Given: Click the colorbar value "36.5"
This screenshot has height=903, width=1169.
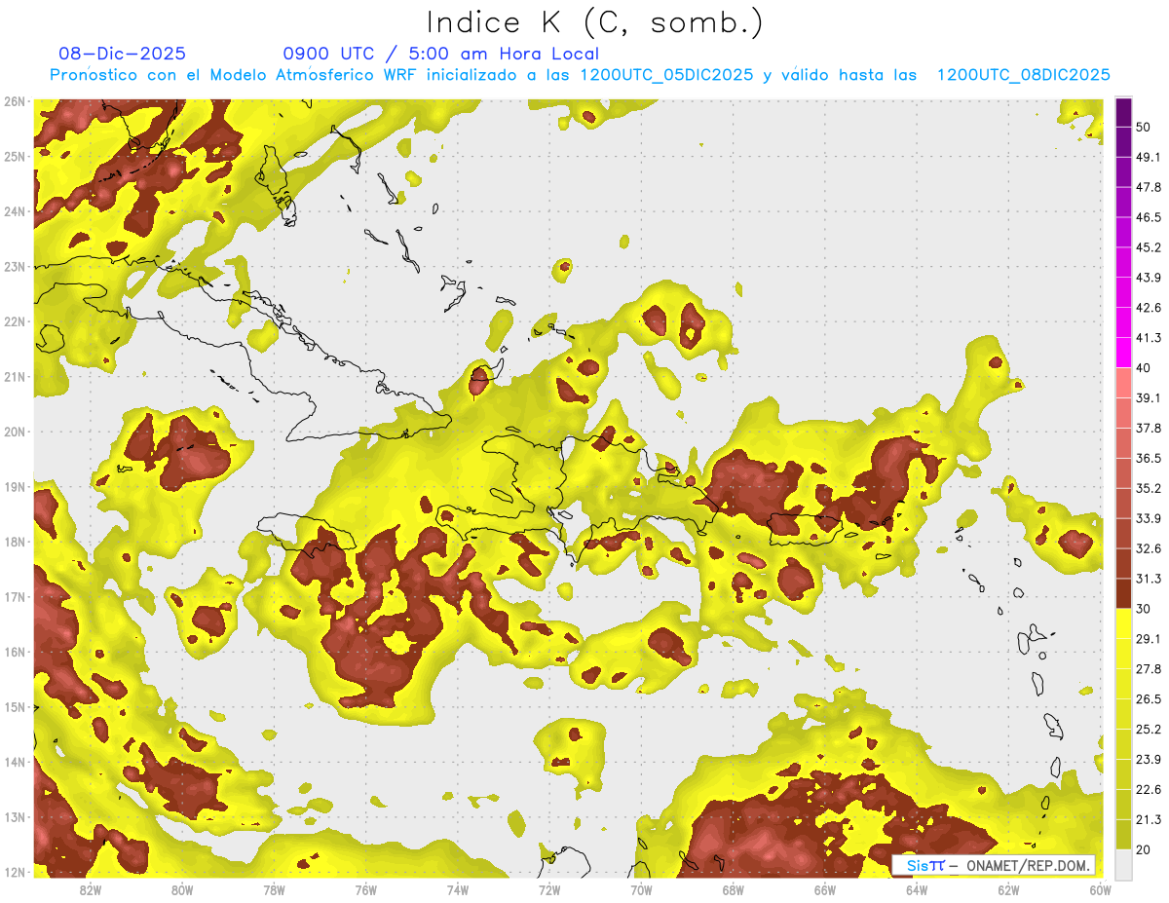Looking at the screenshot, I should click(1148, 458).
